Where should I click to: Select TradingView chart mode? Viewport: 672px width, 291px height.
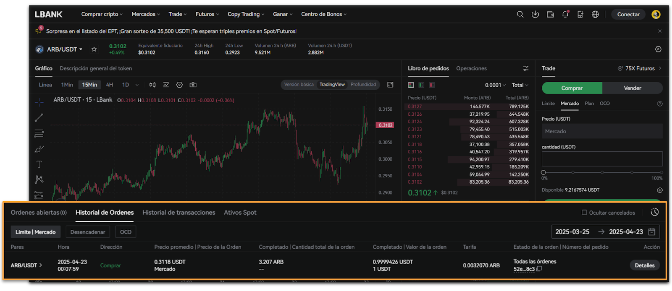point(332,85)
